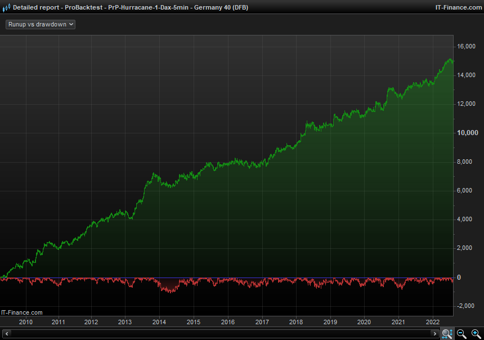Click the 2010 year label on the axis
Image resolution: width=484 pixels, height=340 pixels.
25,322
